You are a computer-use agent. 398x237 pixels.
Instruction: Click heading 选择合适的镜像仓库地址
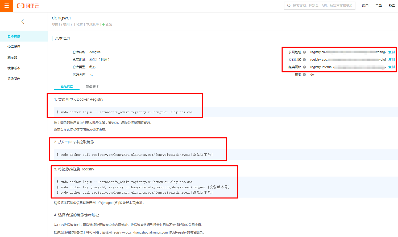point(77,215)
